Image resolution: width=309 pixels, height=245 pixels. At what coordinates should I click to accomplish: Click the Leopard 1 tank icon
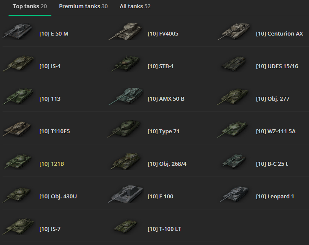pyautogui.click(x=234, y=194)
